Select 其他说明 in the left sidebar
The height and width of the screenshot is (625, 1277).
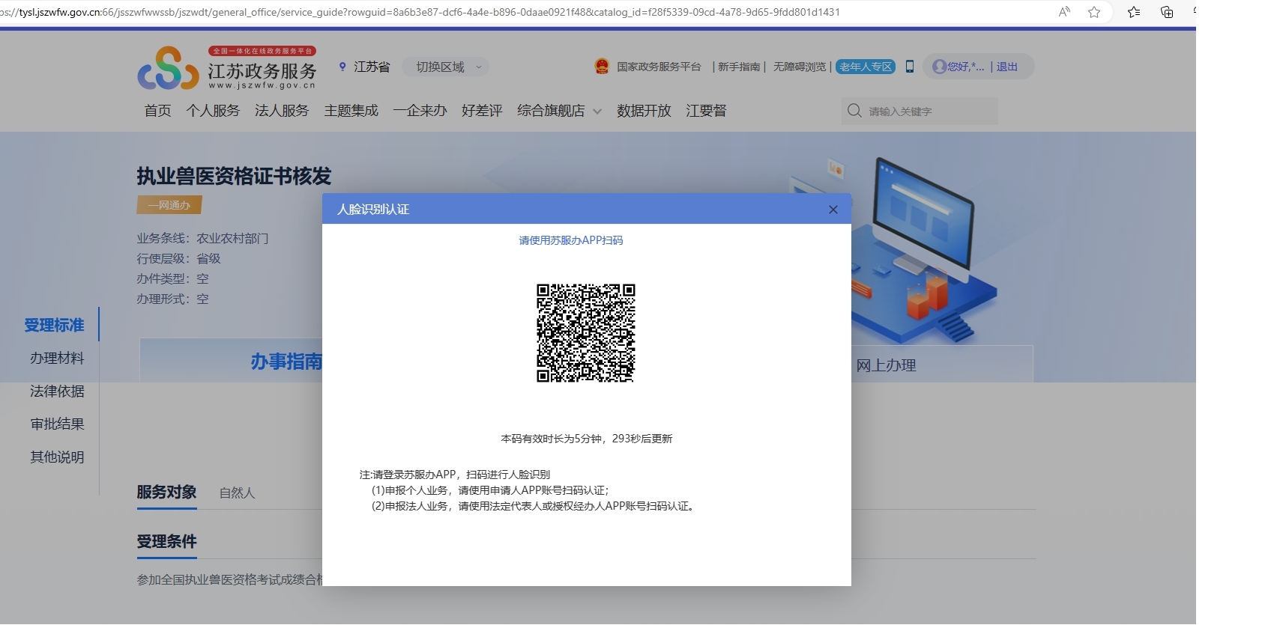point(57,457)
